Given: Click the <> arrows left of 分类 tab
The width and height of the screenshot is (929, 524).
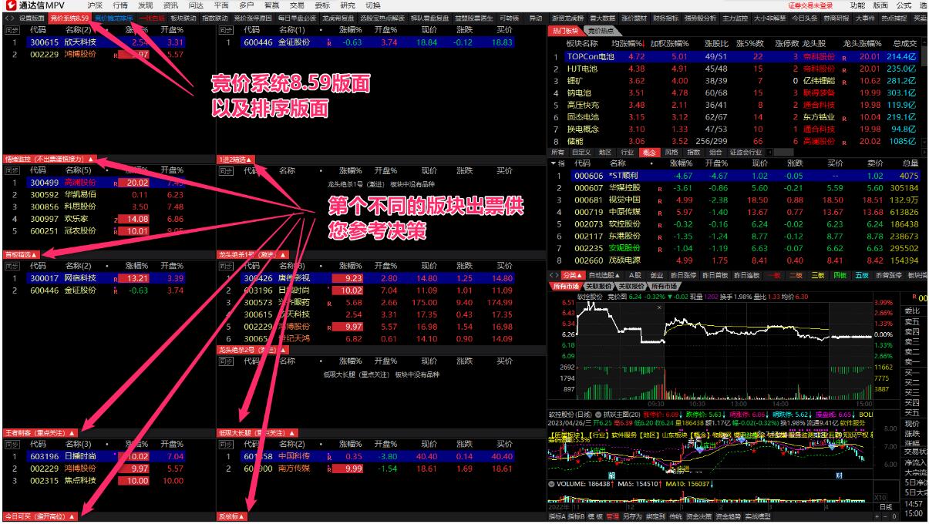Looking at the screenshot, I should click(554, 274).
